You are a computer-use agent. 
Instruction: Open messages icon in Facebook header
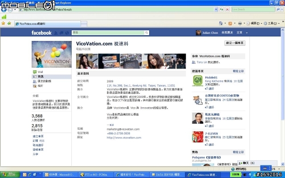coord(61,33)
